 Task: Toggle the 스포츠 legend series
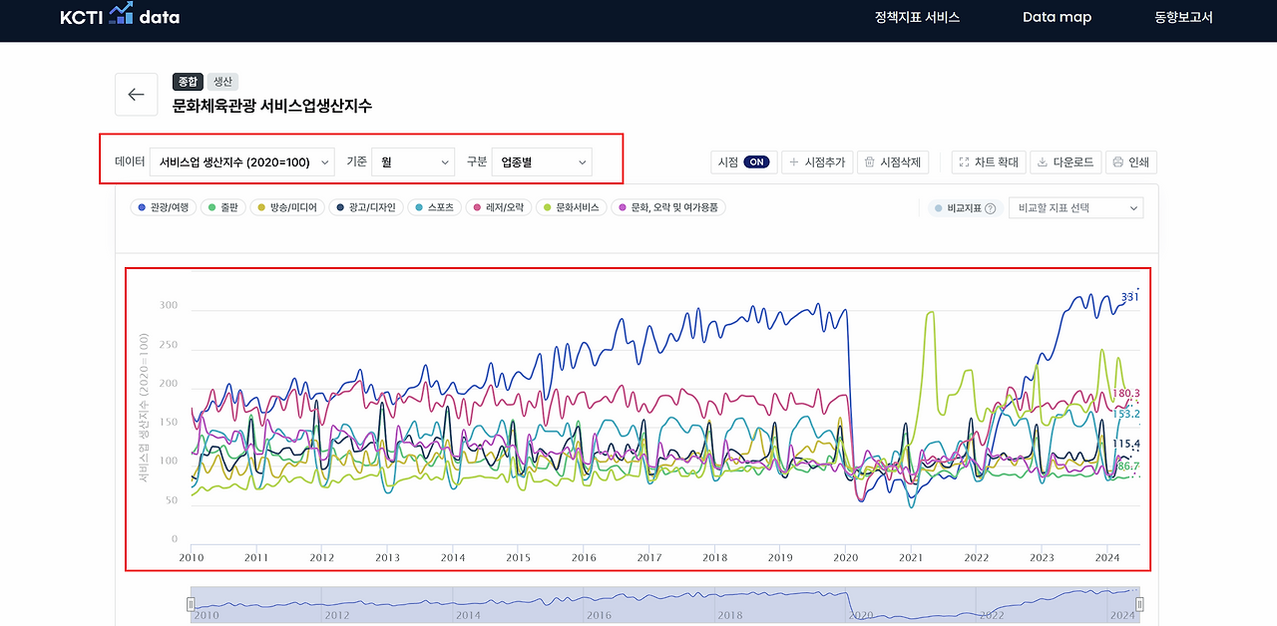point(434,207)
